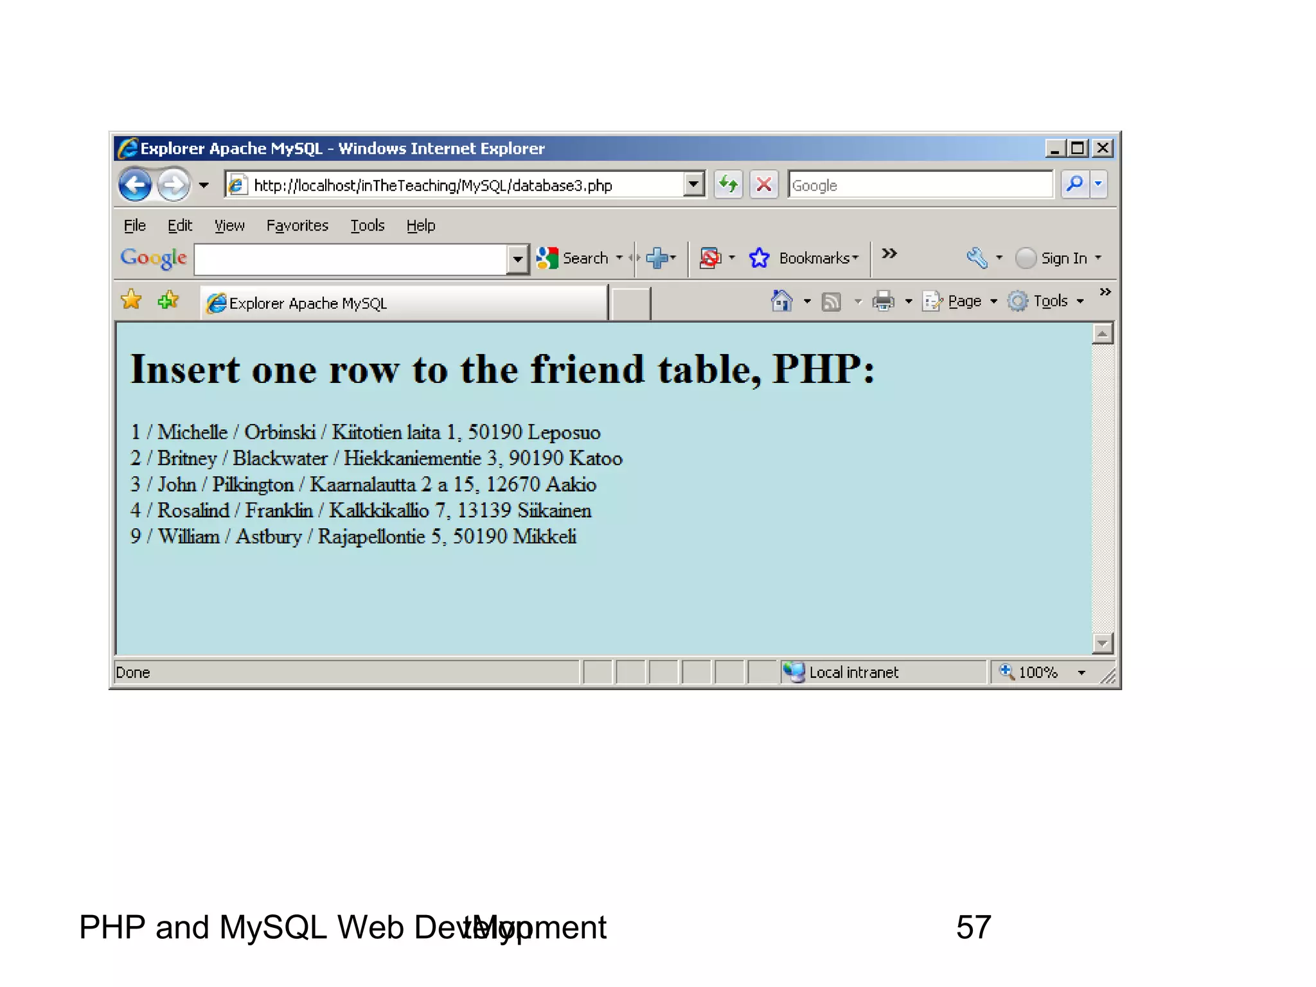View RSS feeds icon
This screenshot has width=1316, height=987.
(831, 301)
